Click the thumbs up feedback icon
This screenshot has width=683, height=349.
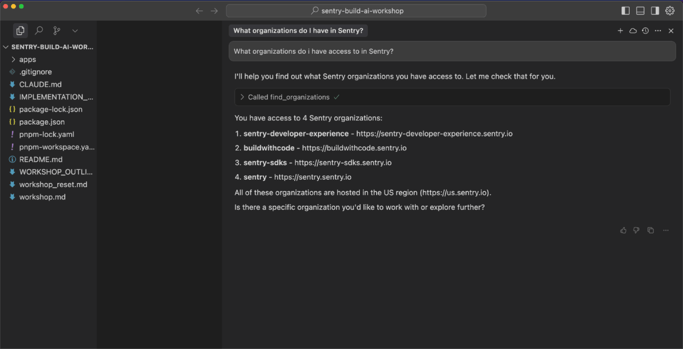[623, 230]
